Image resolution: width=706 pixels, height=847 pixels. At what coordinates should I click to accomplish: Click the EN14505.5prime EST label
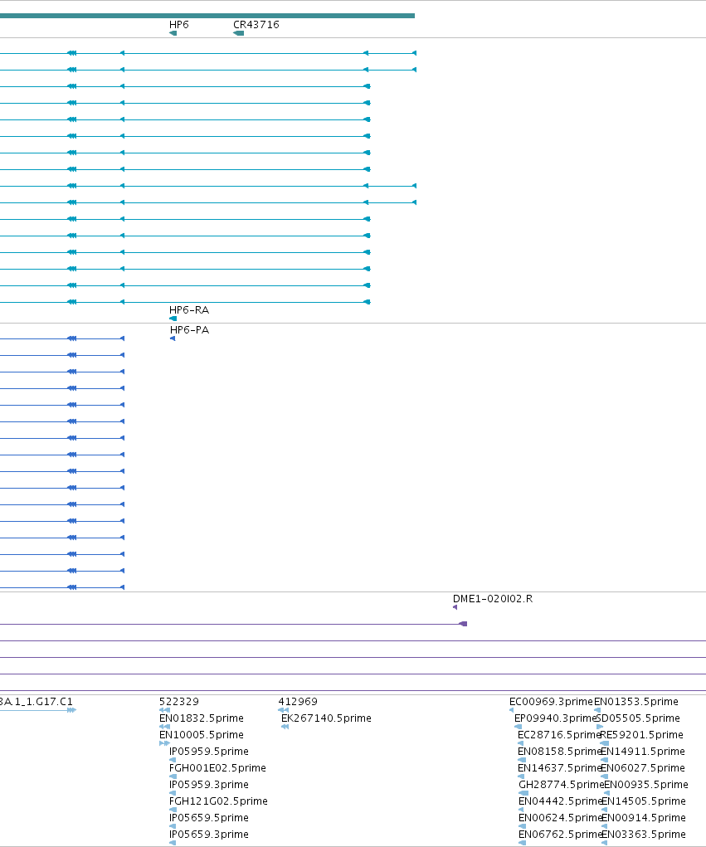pyautogui.click(x=643, y=801)
